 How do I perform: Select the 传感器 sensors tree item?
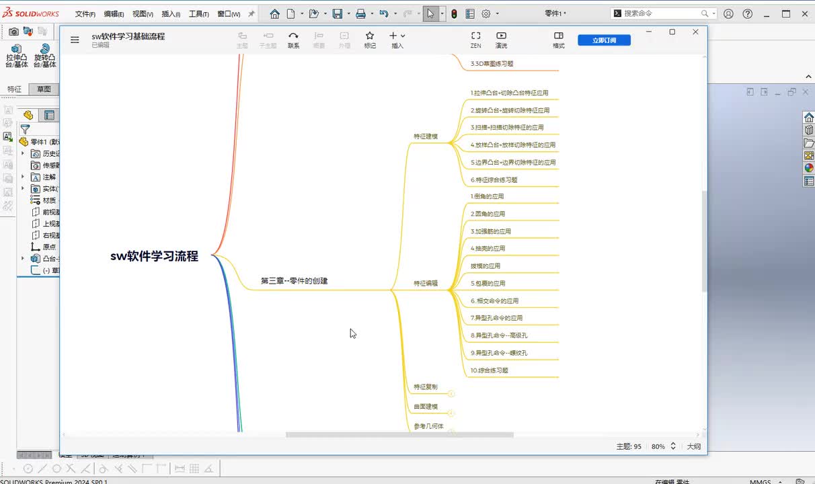(x=46, y=165)
